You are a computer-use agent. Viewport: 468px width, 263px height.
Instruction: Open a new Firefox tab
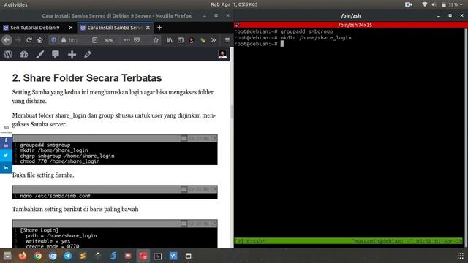tap(159, 28)
